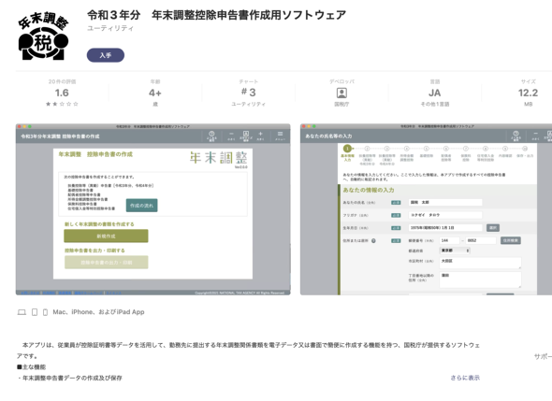The height and width of the screenshot is (401, 552).
Task: Open the 1.6 star rating summary
Action: click(x=62, y=93)
